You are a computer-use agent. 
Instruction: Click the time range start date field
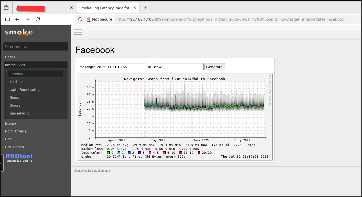(x=121, y=67)
